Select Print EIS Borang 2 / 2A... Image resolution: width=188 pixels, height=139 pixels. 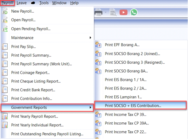[126, 88]
